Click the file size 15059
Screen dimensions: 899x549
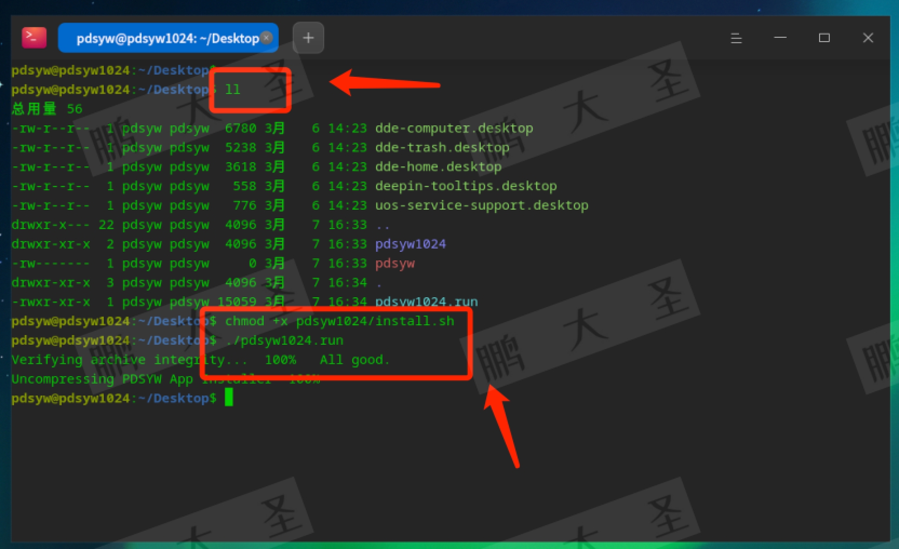coord(237,302)
